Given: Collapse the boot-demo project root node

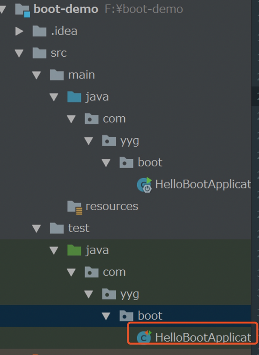Looking at the screenshot, I should (x=3, y=8).
